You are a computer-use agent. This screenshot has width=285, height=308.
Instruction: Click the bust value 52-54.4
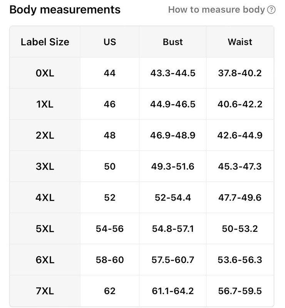[x=173, y=198]
